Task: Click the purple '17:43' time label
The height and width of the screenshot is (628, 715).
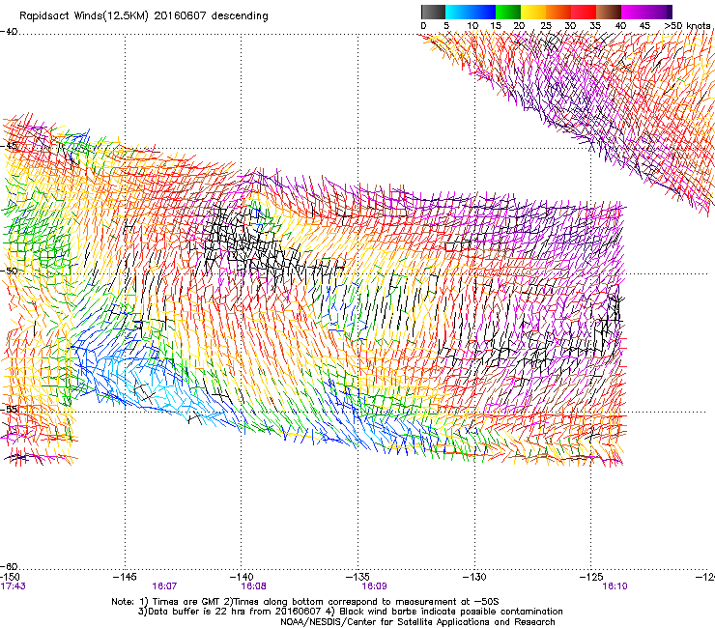Action: tap(13, 586)
